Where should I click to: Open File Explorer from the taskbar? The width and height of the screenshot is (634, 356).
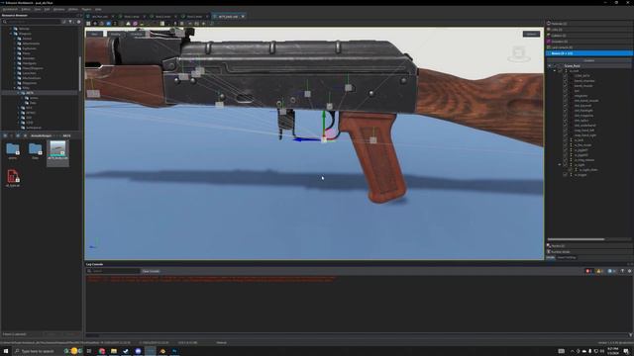pyautogui.click(x=114, y=351)
